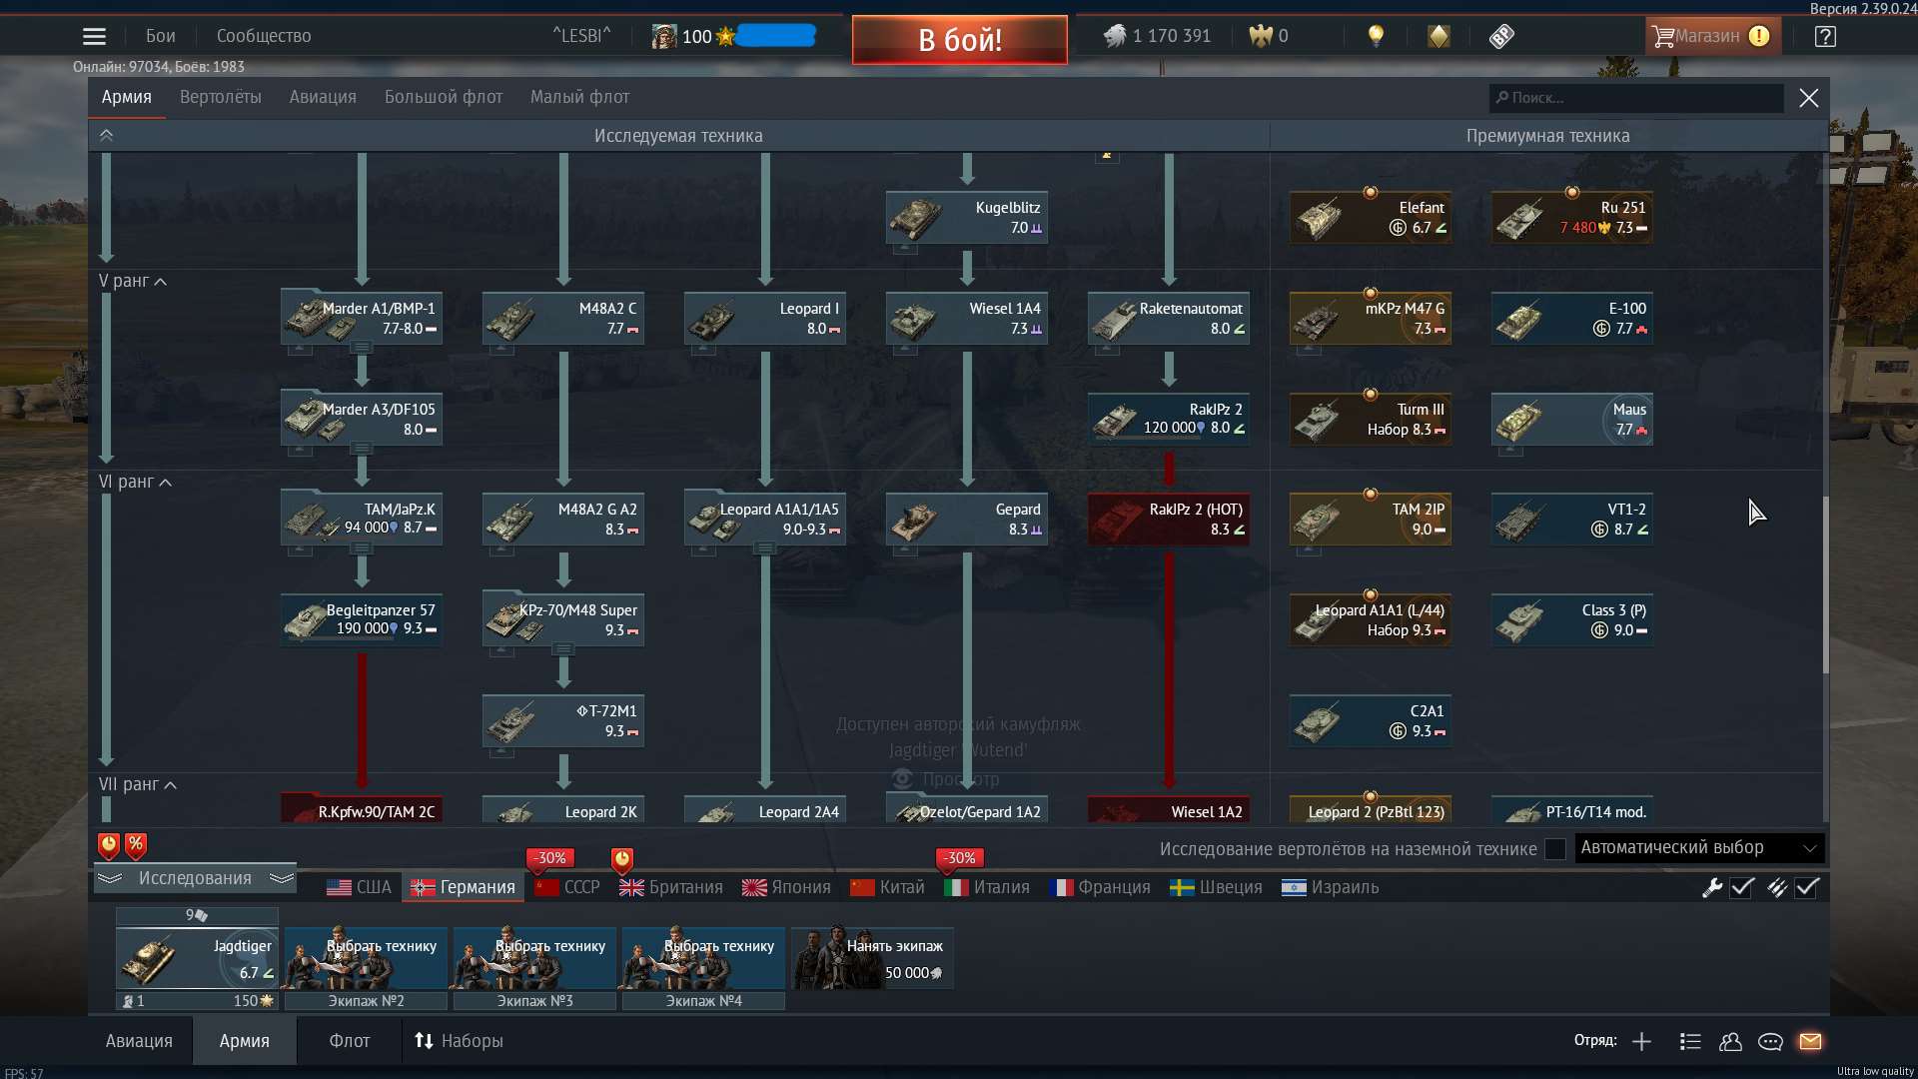The width and height of the screenshot is (1918, 1079).
Task: Click the red percent discount badge
Action: [x=136, y=846]
